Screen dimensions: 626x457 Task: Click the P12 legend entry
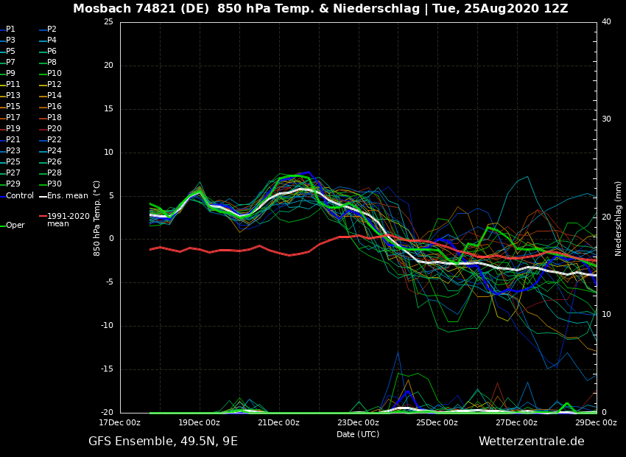[54, 85]
